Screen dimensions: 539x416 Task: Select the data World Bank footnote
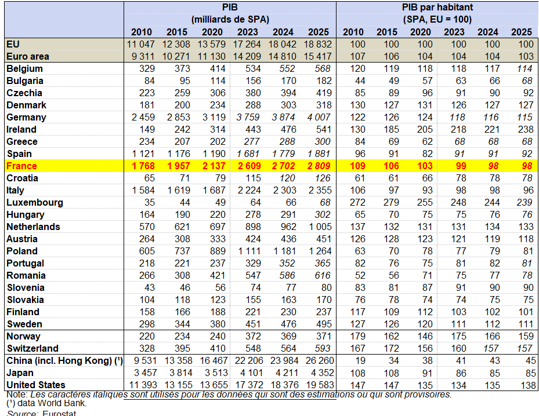coord(46,403)
